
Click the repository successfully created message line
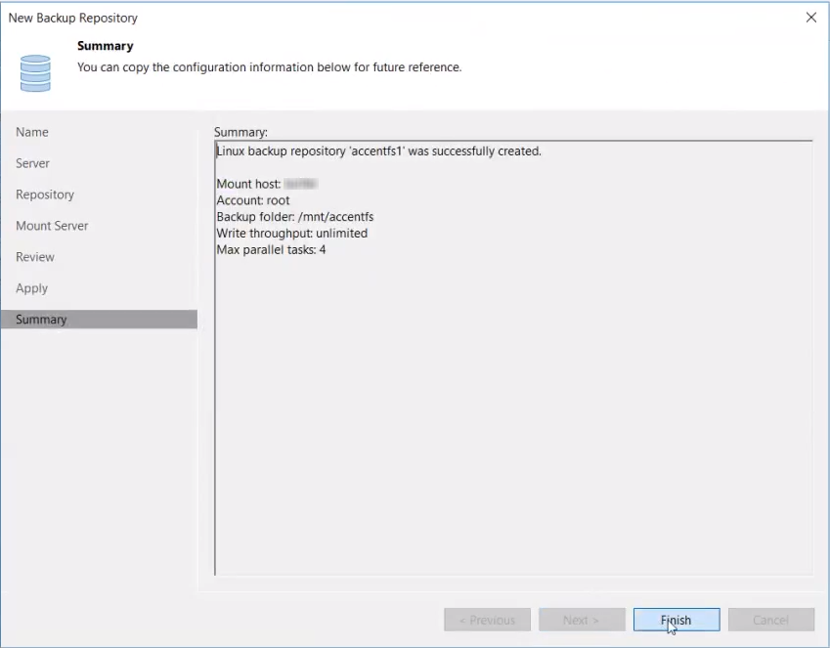378,151
